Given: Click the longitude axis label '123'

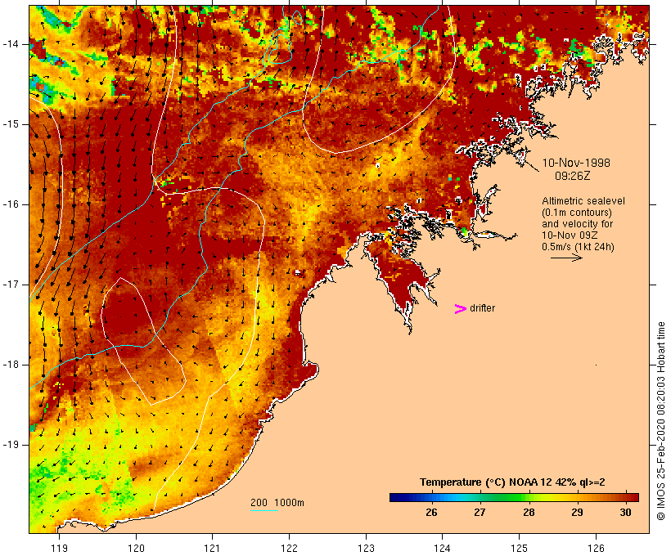Looking at the screenshot, I should pos(366,548).
